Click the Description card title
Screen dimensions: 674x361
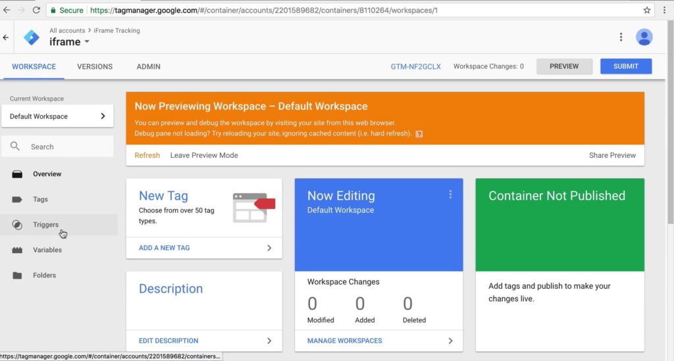coord(170,289)
